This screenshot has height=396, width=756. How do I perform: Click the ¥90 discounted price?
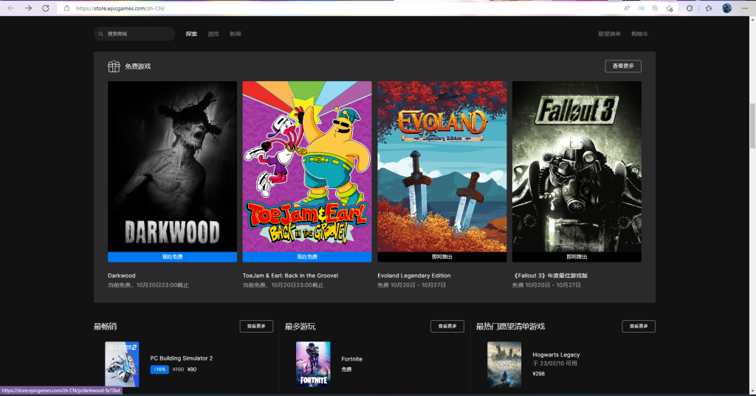pyautogui.click(x=192, y=369)
